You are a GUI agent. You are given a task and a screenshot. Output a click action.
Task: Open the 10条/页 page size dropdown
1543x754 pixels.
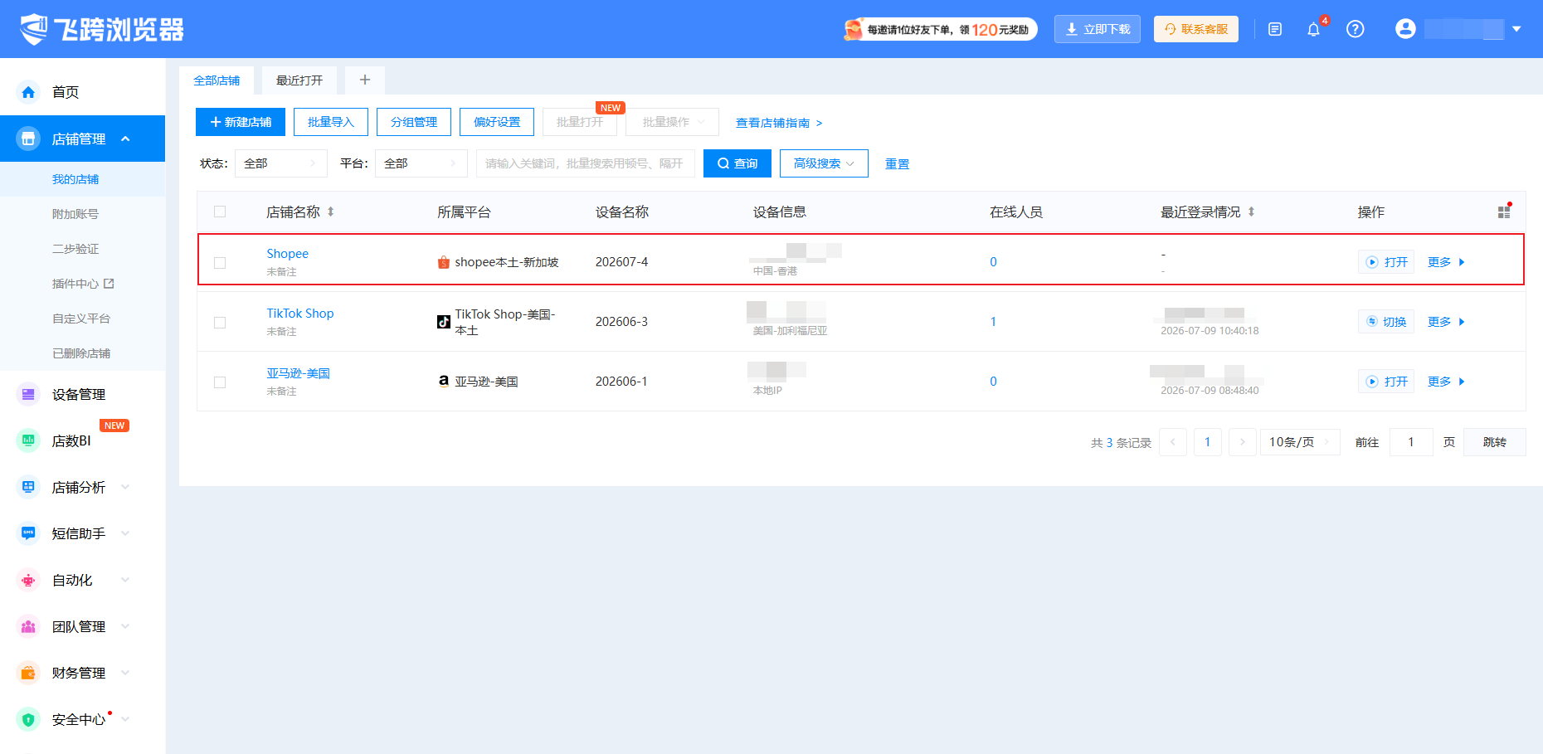click(x=1300, y=442)
